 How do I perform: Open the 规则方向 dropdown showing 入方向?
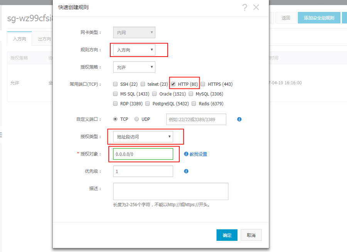[134, 50]
